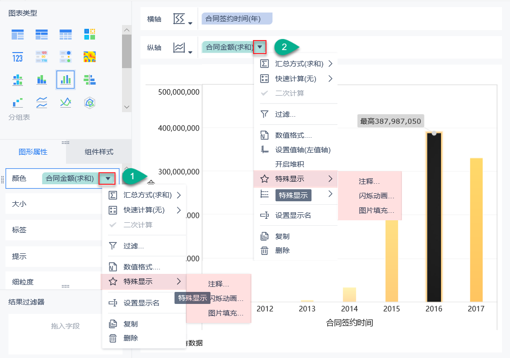Choose 注释... in 颜色 特殊显示 submenu
Screen dimensions: 510x358
[218, 284]
